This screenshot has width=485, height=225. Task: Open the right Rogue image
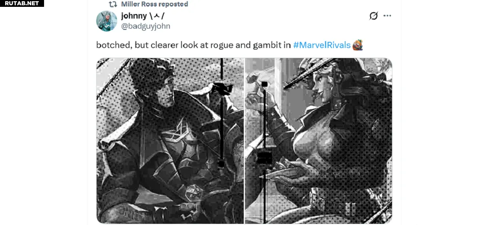point(318,141)
